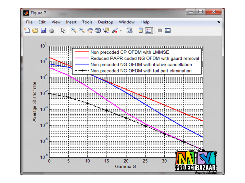Select the Edit Plot arrow tool
This screenshot has height=183, width=245.
(x=63, y=30)
